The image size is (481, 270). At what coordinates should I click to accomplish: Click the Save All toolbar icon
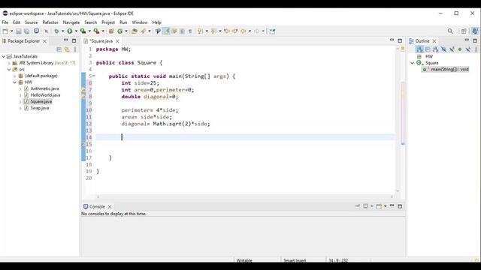click(x=27, y=31)
